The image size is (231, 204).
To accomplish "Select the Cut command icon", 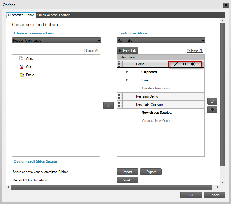I will click(x=22, y=67).
